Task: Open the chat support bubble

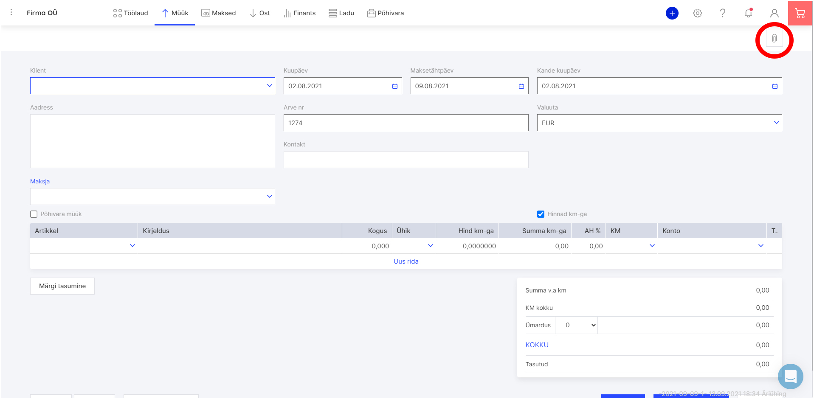Action: (x=790, y=376)
